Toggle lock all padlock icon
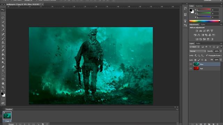 point(206,60)
